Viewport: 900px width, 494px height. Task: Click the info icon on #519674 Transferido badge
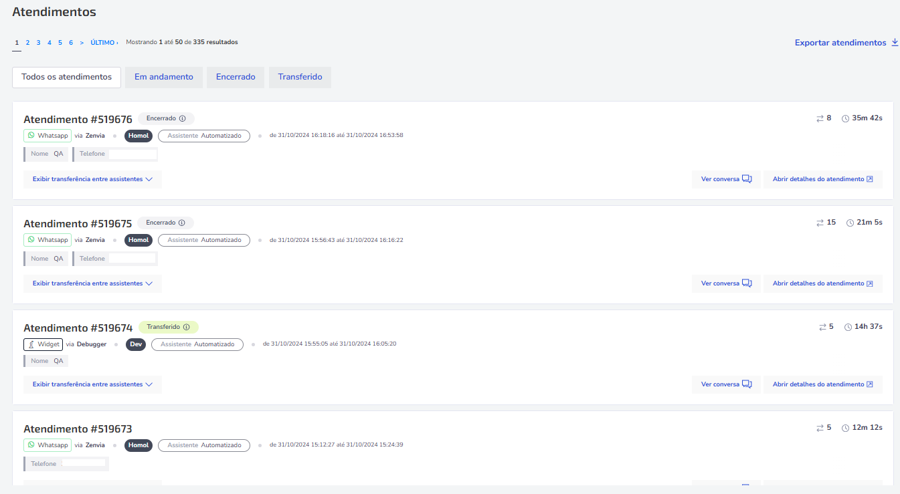(x=186, y=328)
